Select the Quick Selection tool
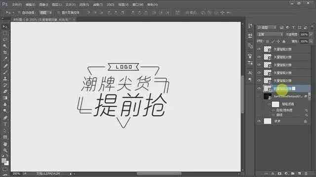The image size is (316, 177). pos(5,46)
